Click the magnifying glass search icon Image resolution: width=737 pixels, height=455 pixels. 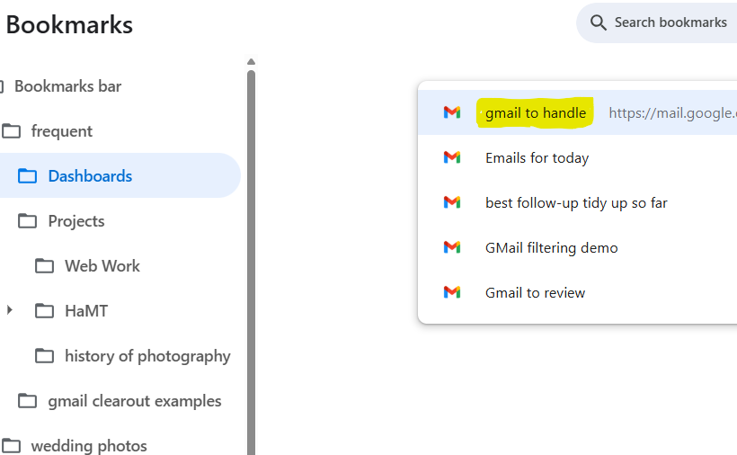(598, 22)
